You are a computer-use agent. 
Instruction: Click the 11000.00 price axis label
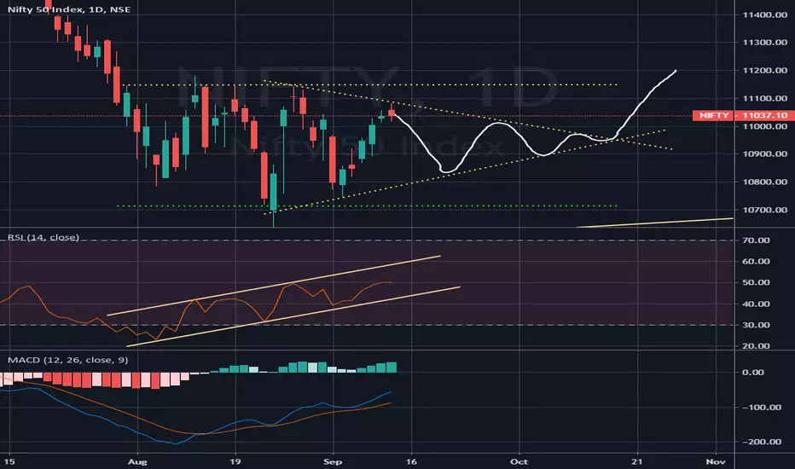pyautogui.click(x=764, y=126)
